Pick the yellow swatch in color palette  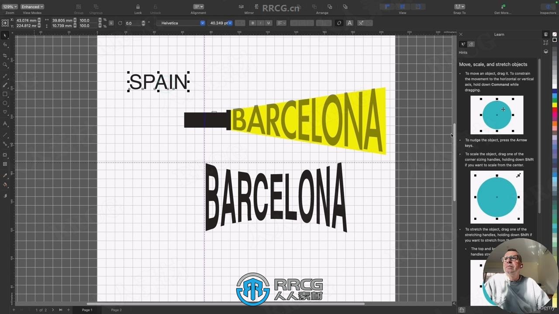pyautogui.click(x=555, y=105)
